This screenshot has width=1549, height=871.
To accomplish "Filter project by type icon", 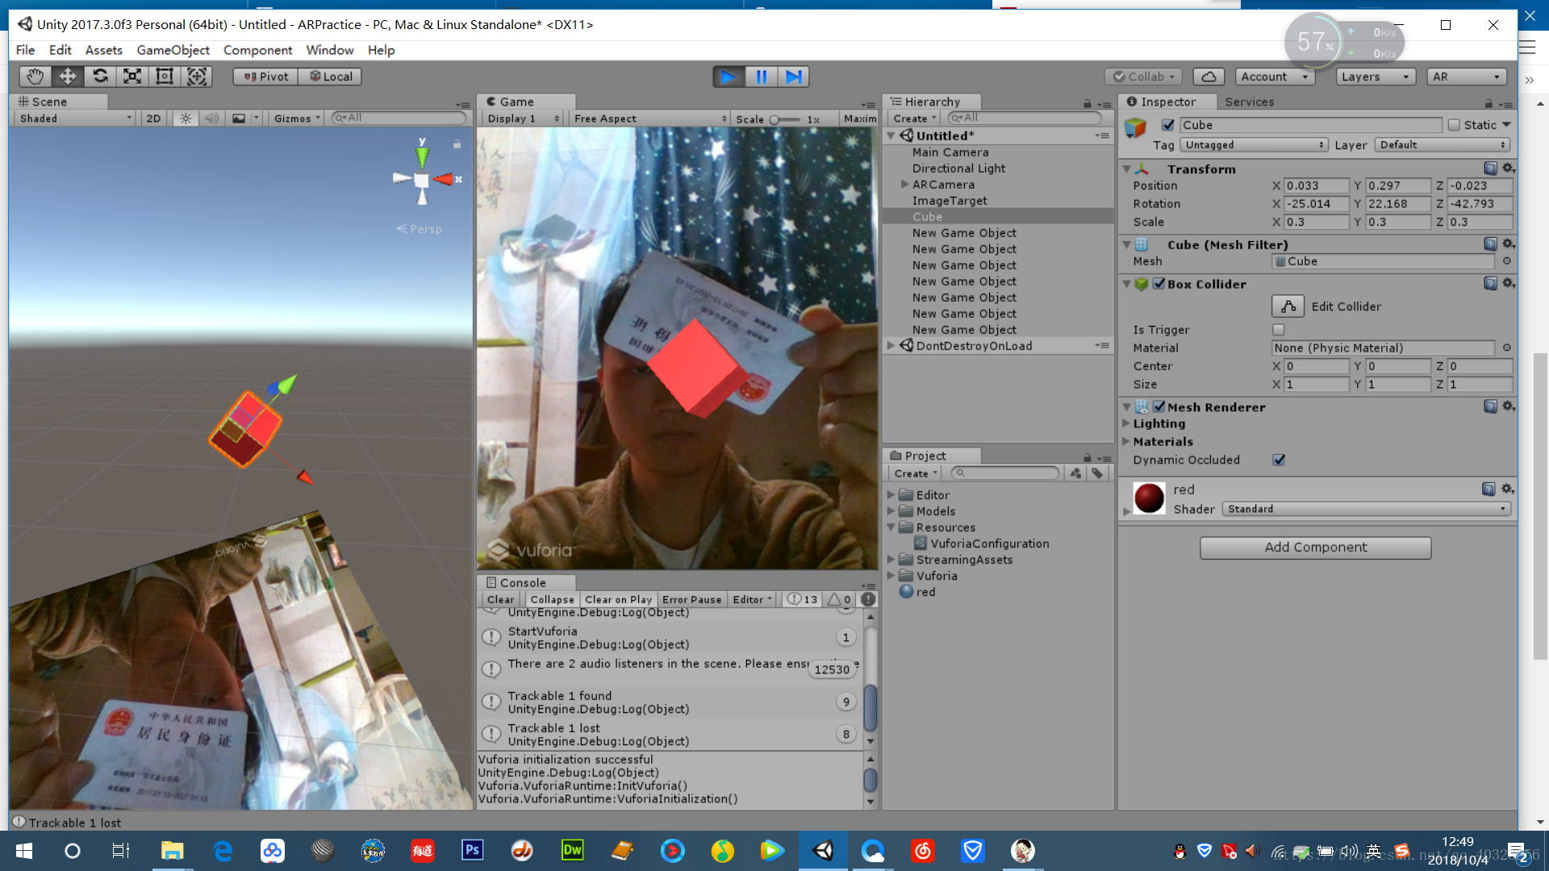I will pyautogui.click(x=1075, y=473).
